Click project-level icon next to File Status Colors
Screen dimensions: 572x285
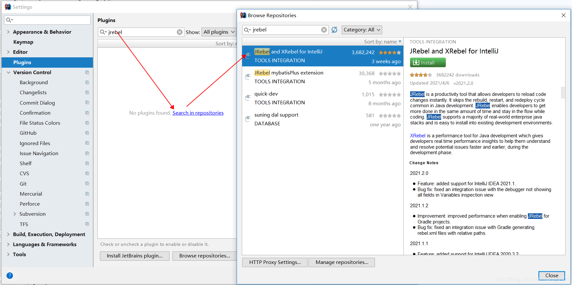point(87,123)
